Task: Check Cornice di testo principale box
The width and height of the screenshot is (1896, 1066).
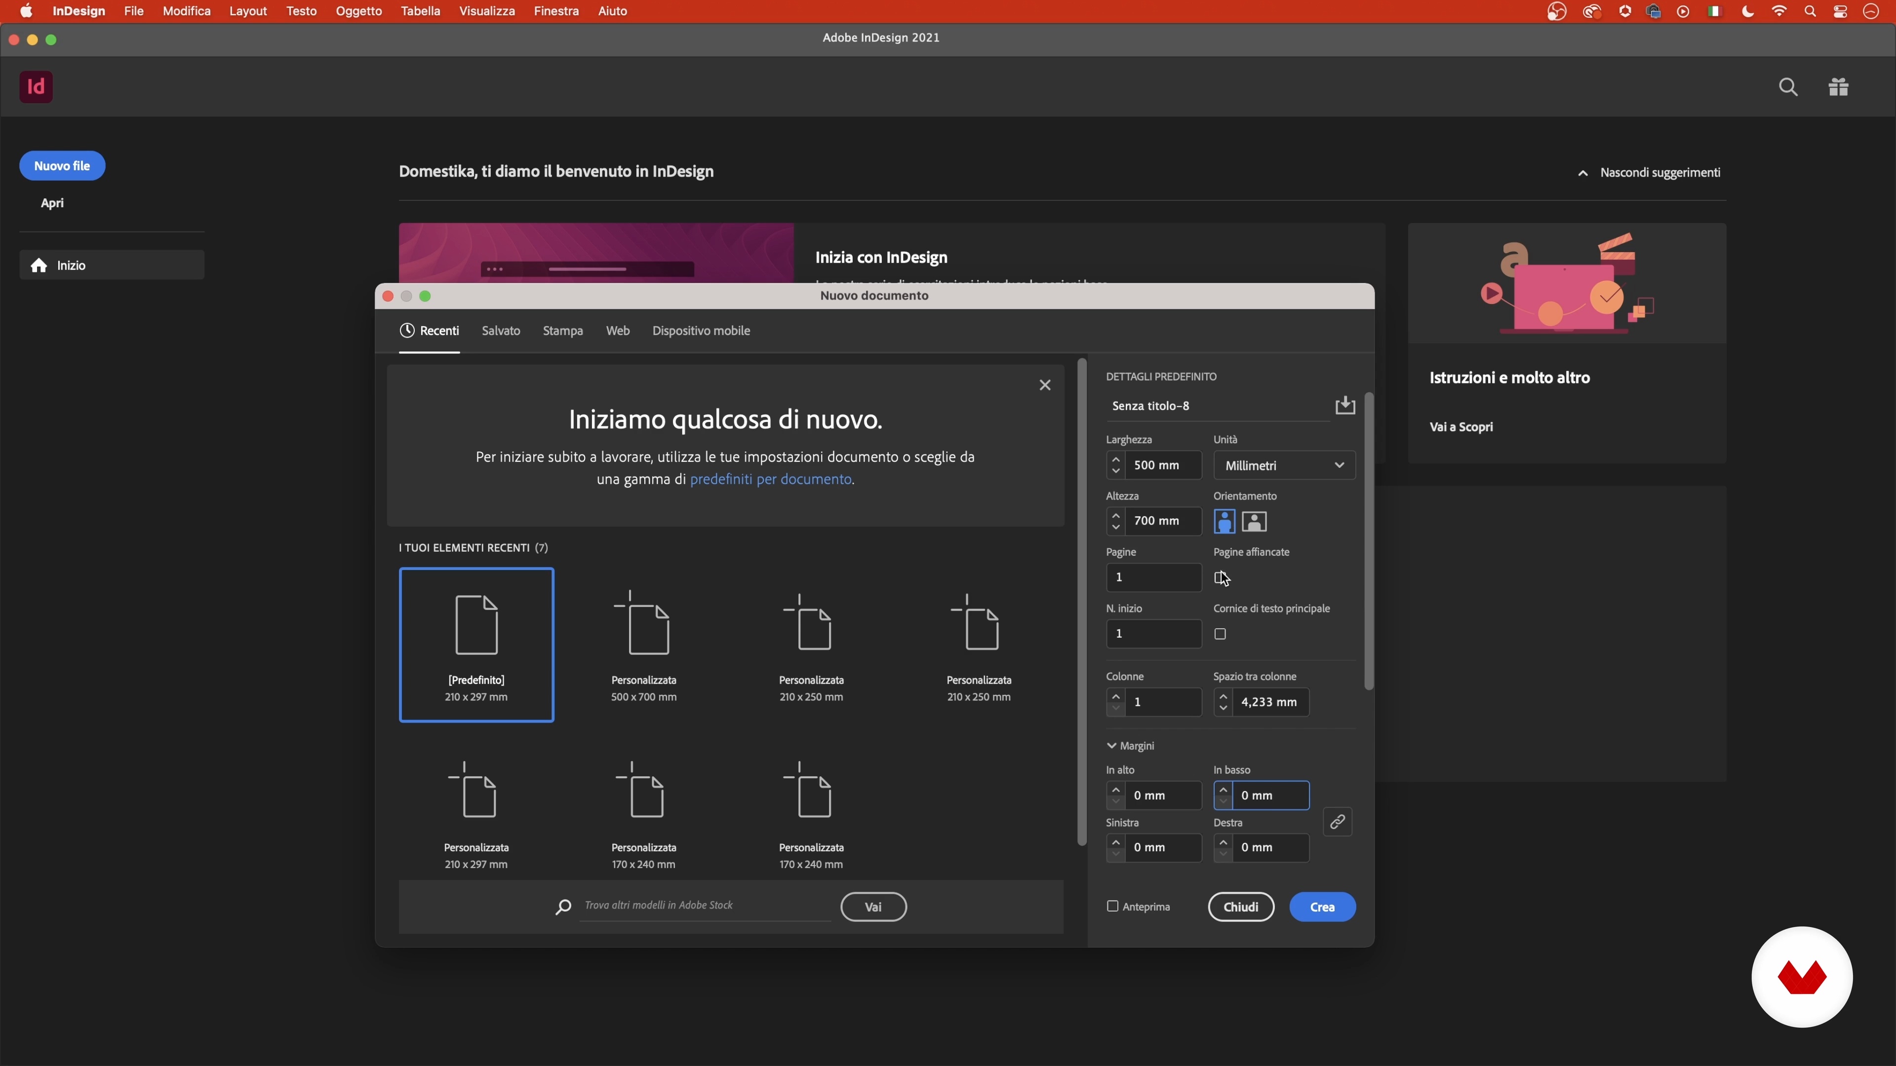Action: [x=1220, y=634]
